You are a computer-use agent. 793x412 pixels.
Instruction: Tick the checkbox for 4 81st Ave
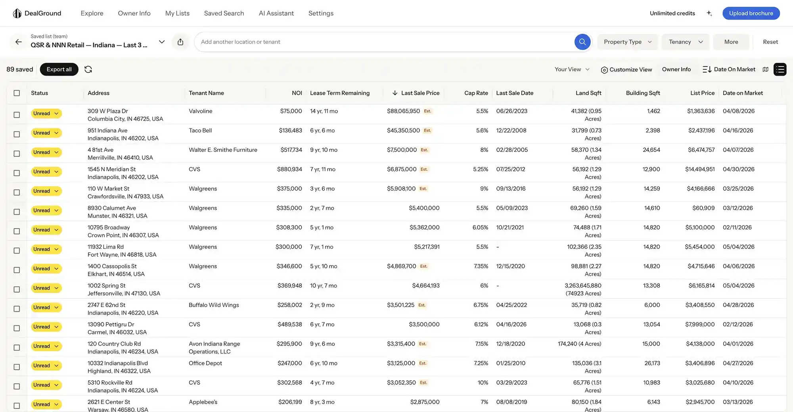click(17, 154)
